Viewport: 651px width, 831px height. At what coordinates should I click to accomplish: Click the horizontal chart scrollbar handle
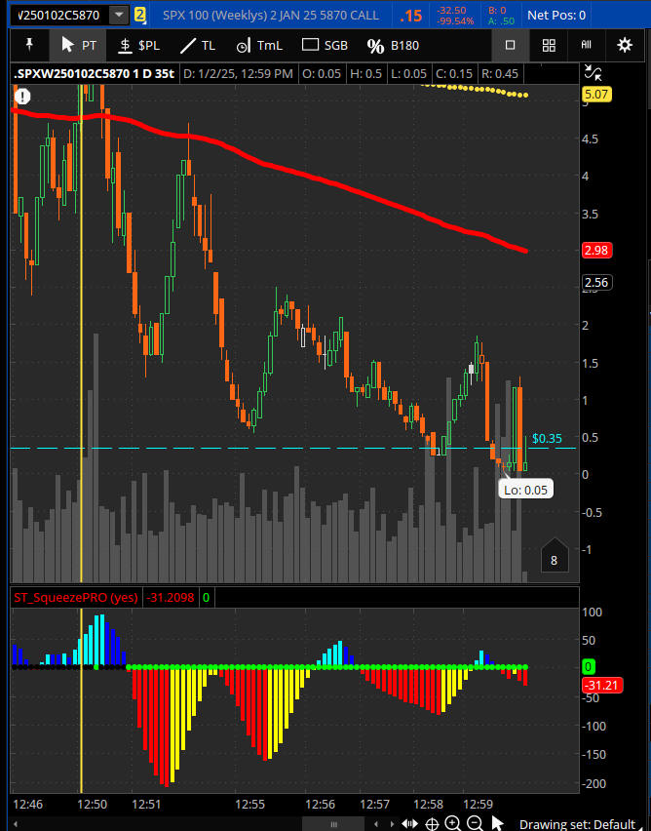[x=333, y=824]
